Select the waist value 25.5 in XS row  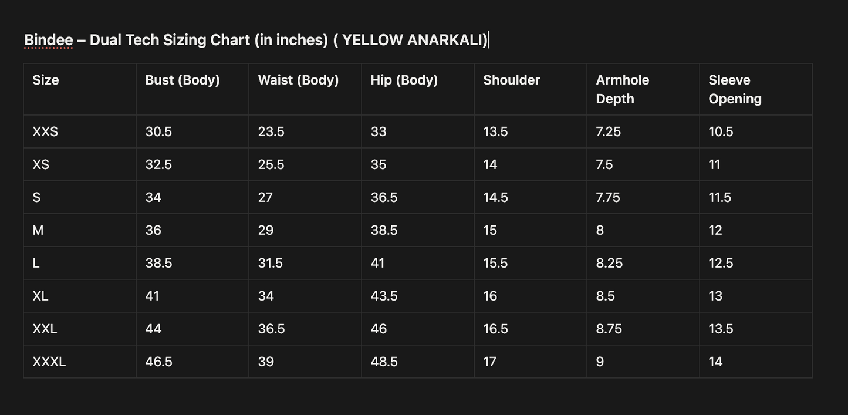(271, 164)
